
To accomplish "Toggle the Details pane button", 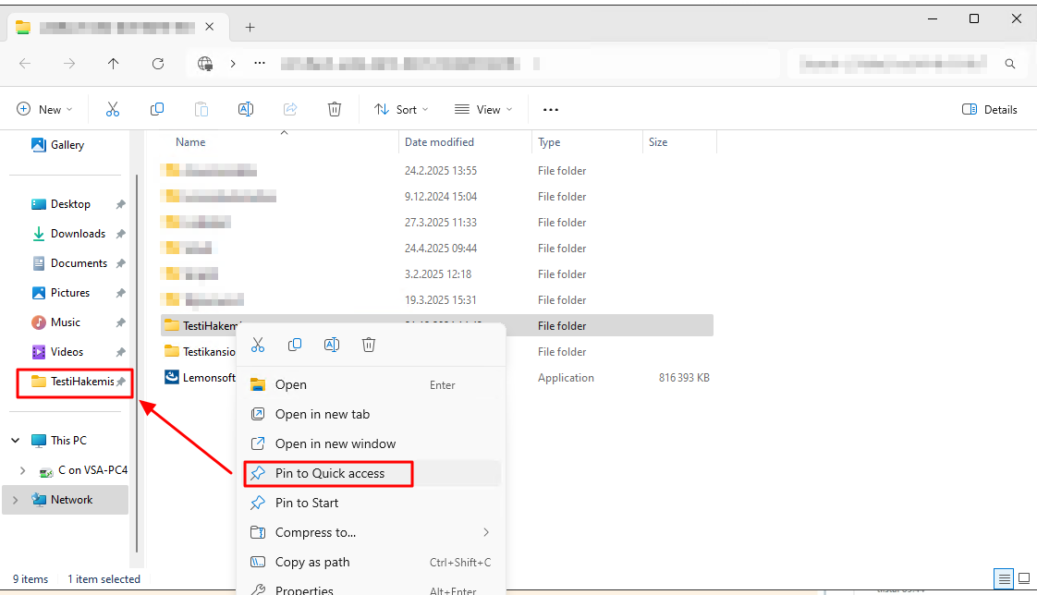I will click(x=990, y=109).
